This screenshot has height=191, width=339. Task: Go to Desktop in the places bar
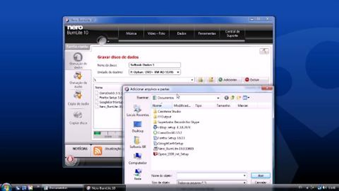(x=137, y=127)
